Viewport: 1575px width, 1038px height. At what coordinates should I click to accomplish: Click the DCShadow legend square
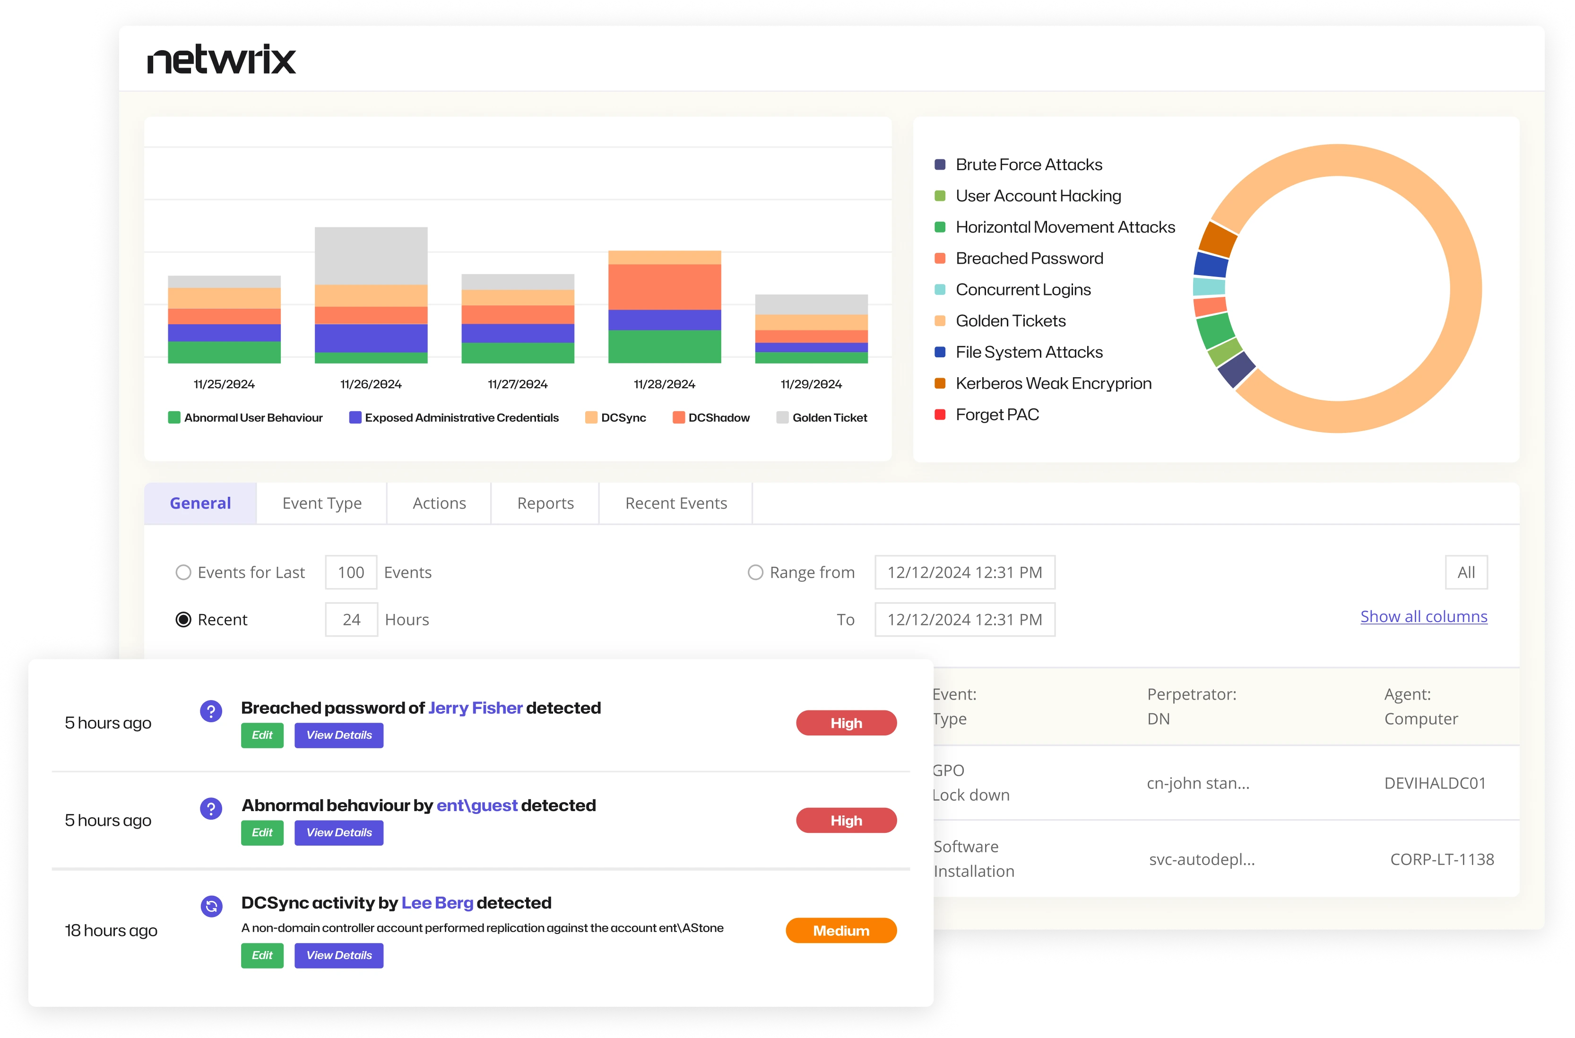click(x=679, y=418)
